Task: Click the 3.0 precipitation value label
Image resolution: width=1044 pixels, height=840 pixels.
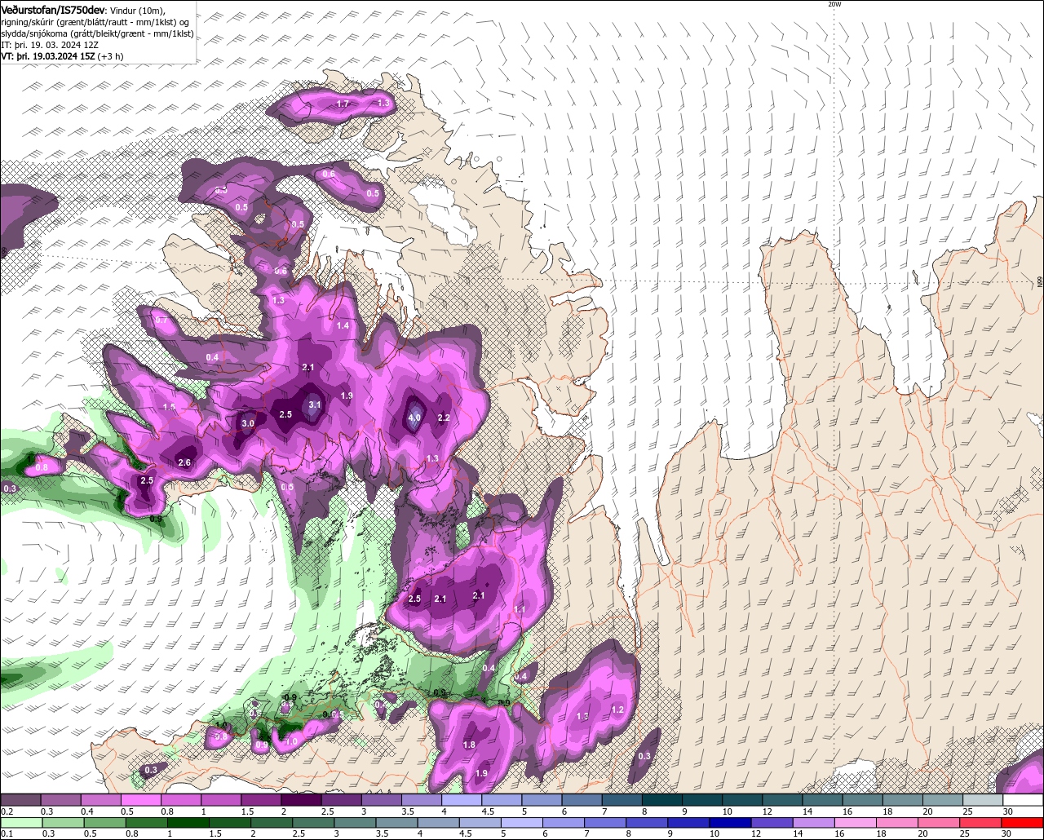Action: [x=248, y=423]
